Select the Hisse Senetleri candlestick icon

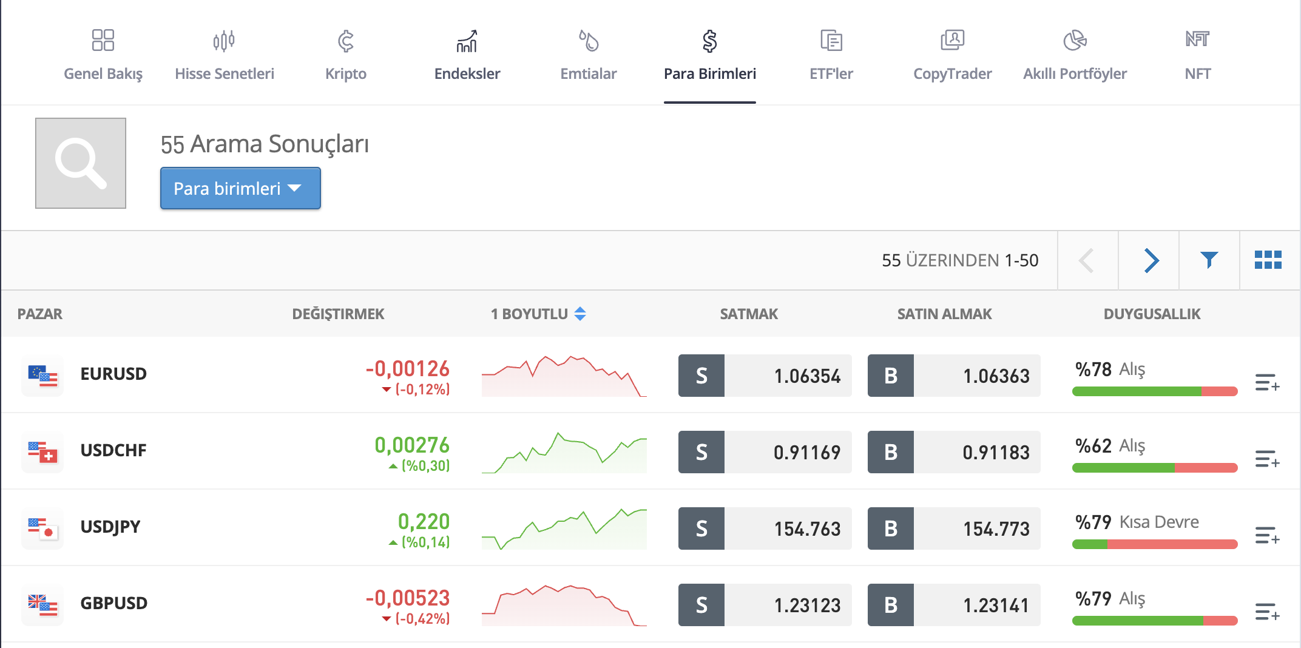[x=224, y=40]
